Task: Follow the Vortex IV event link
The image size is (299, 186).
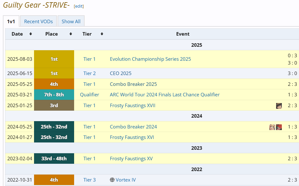Action: pyautogui.click(x=126, y=180)
